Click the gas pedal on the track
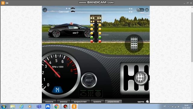Image resolution: width=193 pixels, height=109 pixels. [134, 44]
